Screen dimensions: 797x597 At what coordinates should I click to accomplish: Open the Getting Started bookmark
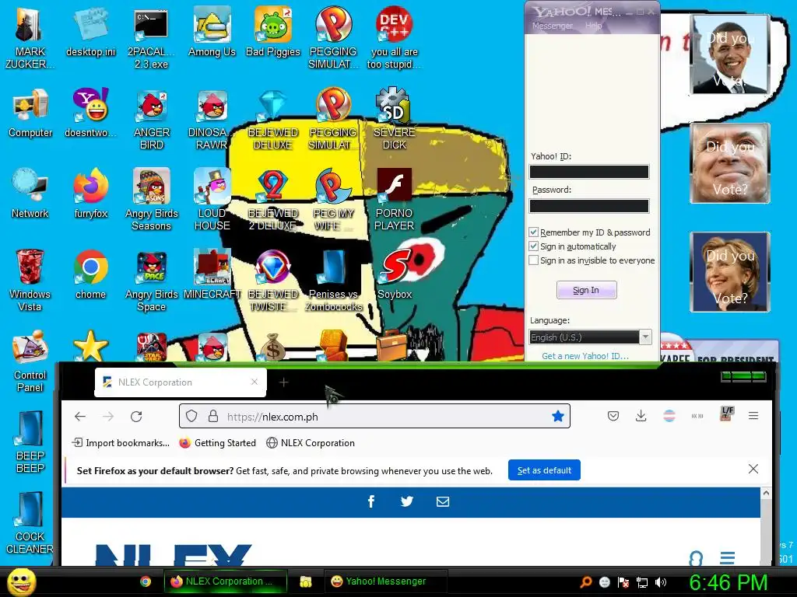coord(218,442)
